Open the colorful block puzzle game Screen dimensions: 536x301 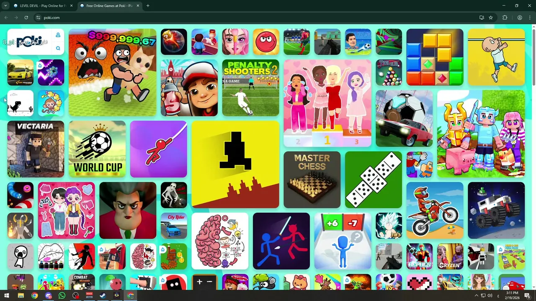[x=435, y=57]
